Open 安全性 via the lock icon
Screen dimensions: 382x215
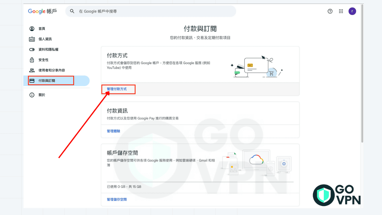coord(32,60)
